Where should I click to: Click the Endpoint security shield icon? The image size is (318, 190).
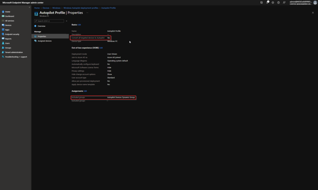pyautogui.click(x=3, y=34)
